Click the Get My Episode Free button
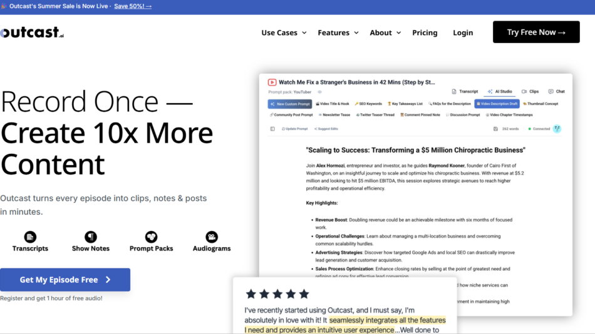Image resolution: width=595 pixels, height=334 pixels. 65,280
